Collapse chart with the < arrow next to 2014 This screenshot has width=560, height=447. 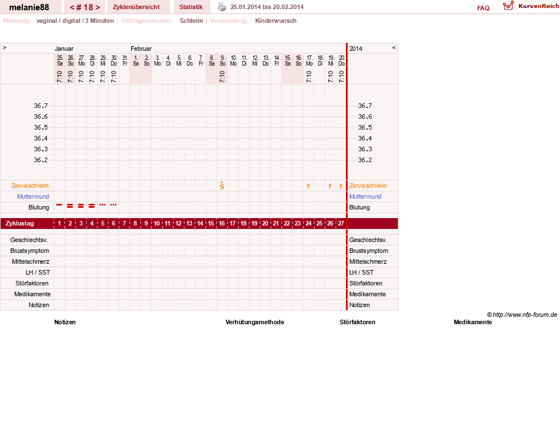pyautogui.click(x=394, y=47)
